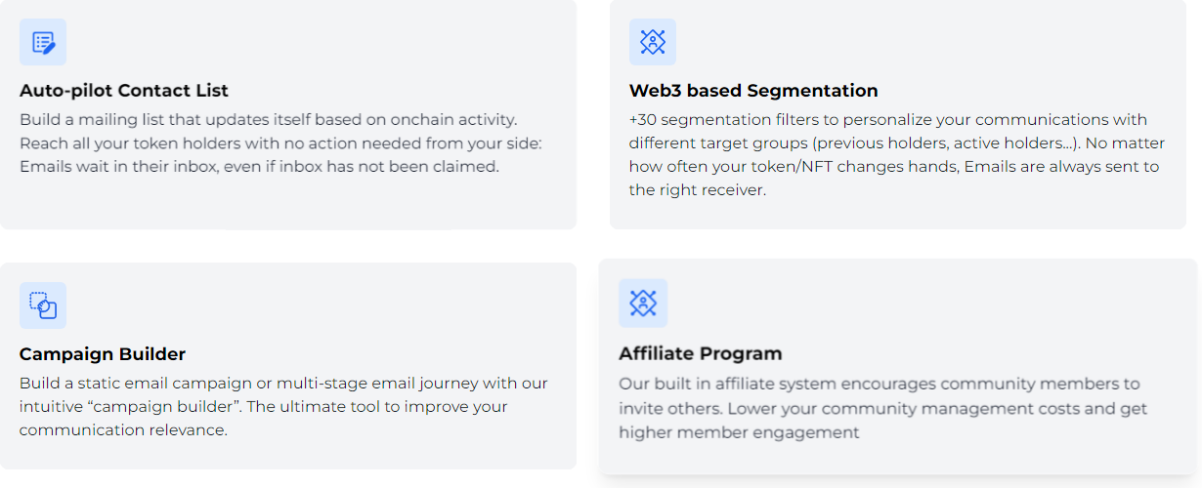Select the Web3 based Segmentation heading

(x=753, y=91)
